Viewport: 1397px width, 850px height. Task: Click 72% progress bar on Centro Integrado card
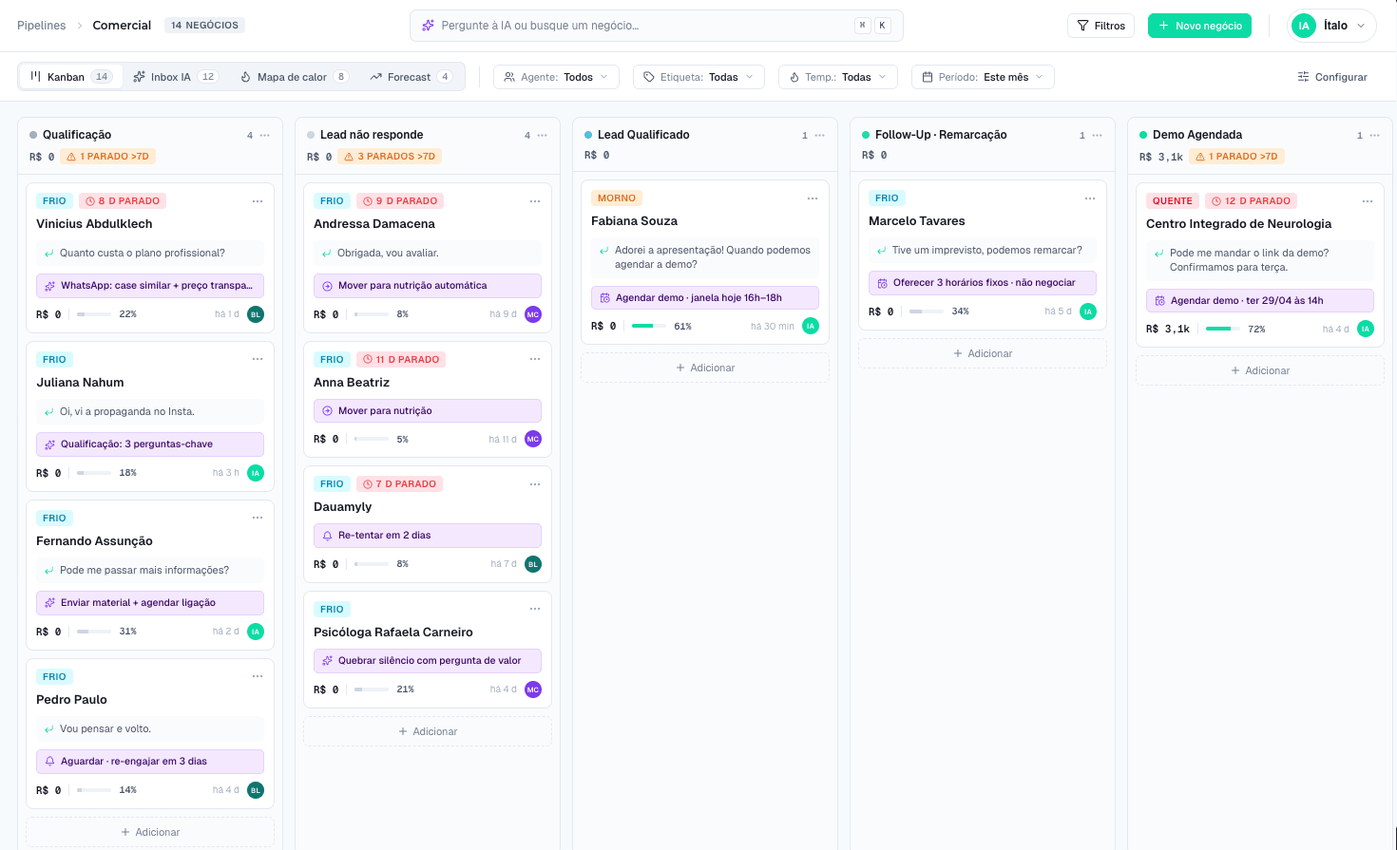[x=1223, y=329]
